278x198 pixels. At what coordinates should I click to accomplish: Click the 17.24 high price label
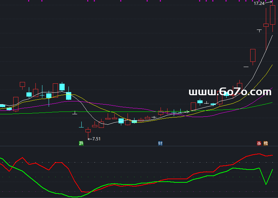click(x=259, y=3)
